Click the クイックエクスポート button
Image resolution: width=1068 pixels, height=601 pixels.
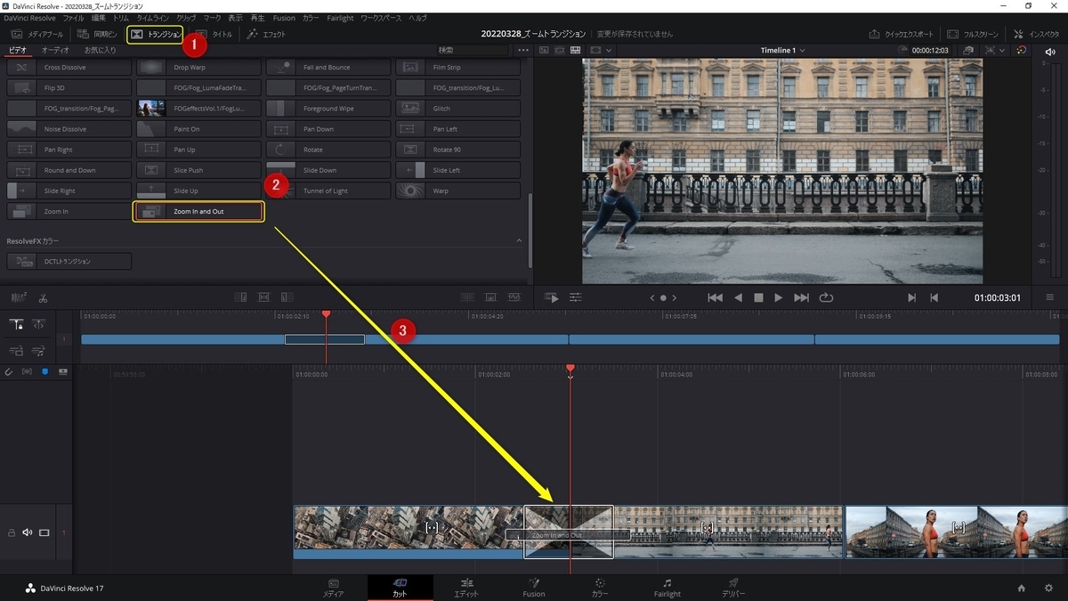902,34
